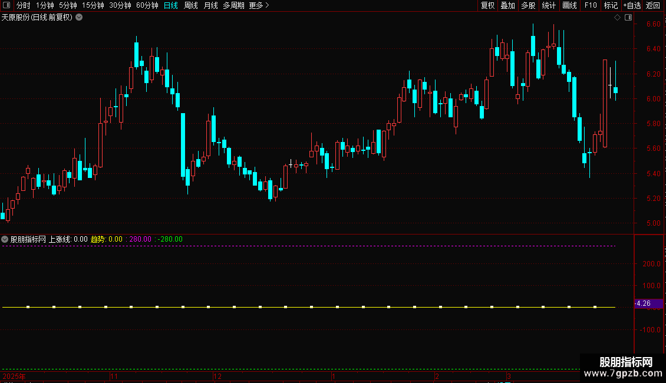Viewport: 666px width, 383px height.
Task: Switch to the 60分钟 period tab
Action: click(x=147, y=5)
